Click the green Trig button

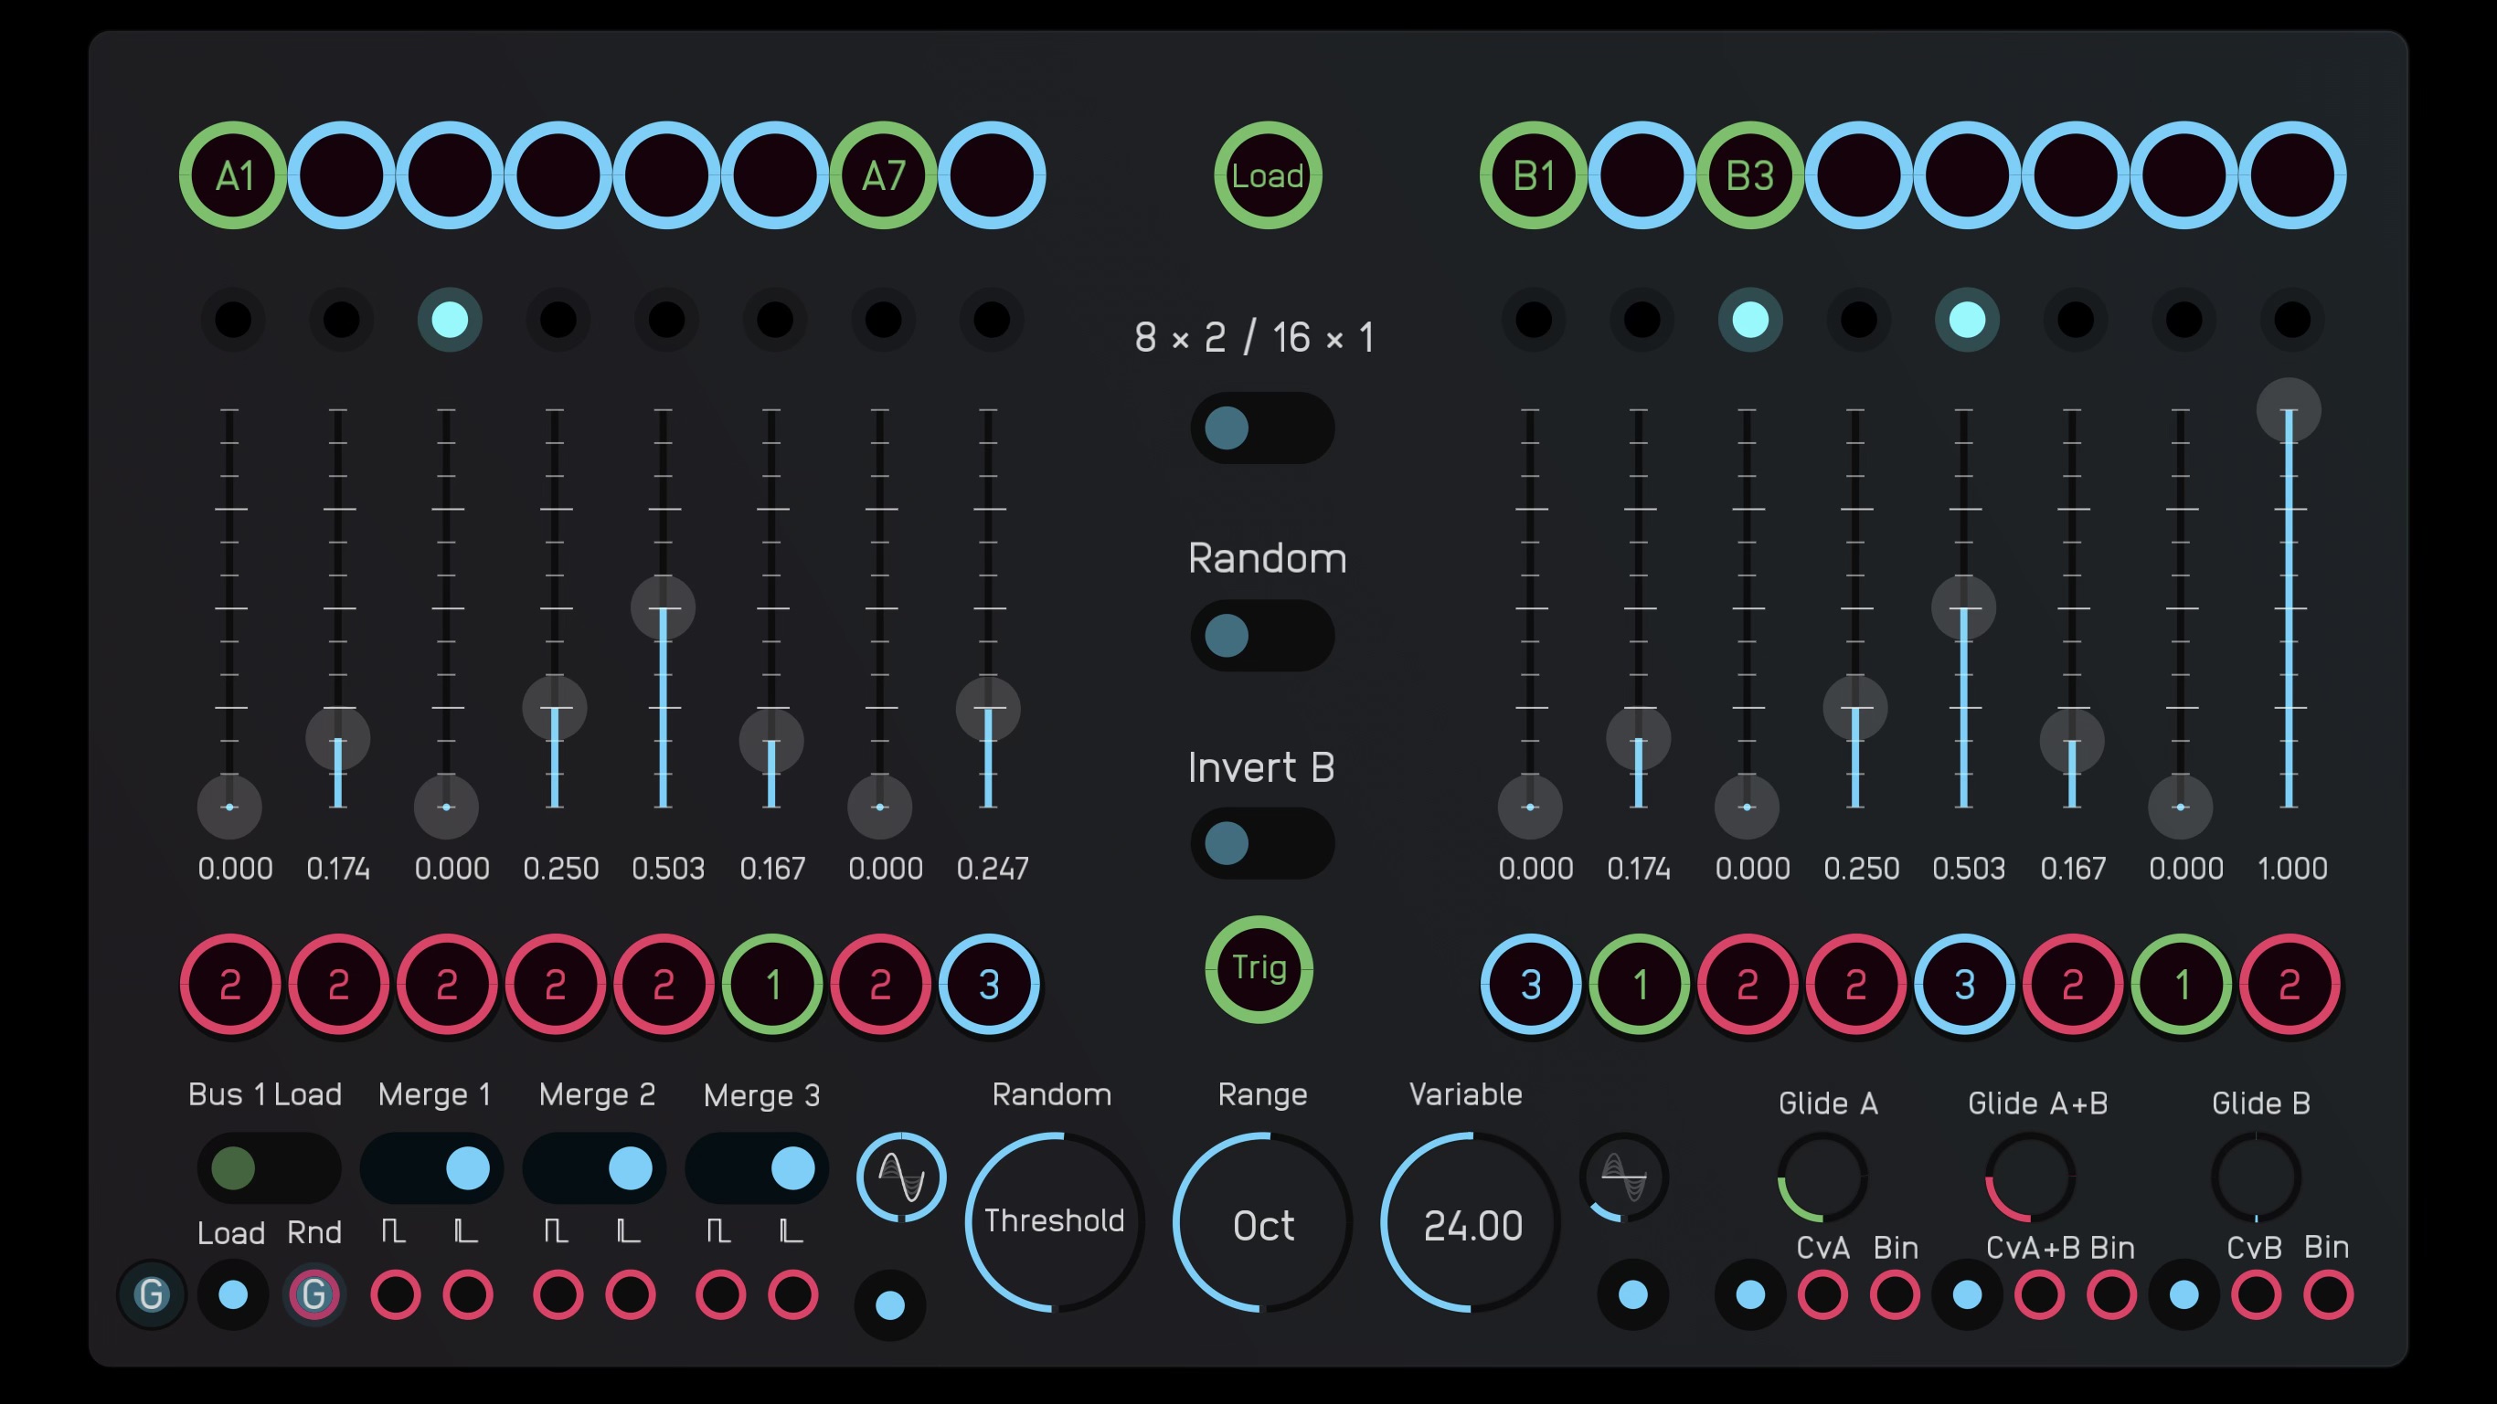pyautogui.click(x=1259, y=969)
